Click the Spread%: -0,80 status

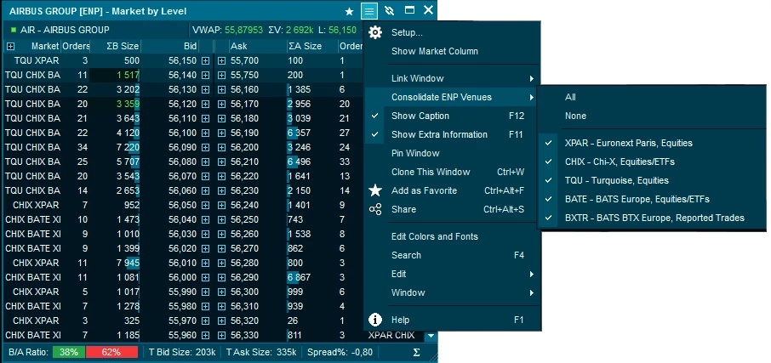coord(340,352)
